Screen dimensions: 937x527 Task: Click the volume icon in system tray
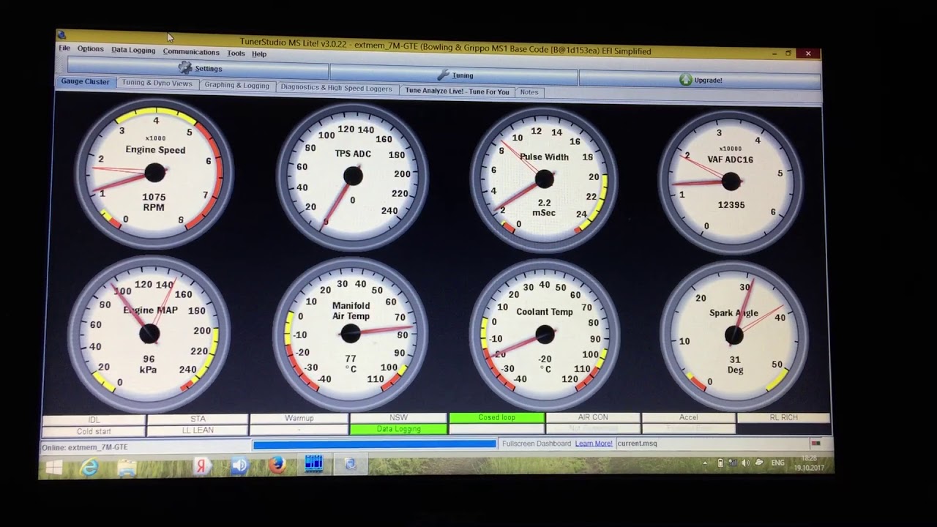click(745, 463)
